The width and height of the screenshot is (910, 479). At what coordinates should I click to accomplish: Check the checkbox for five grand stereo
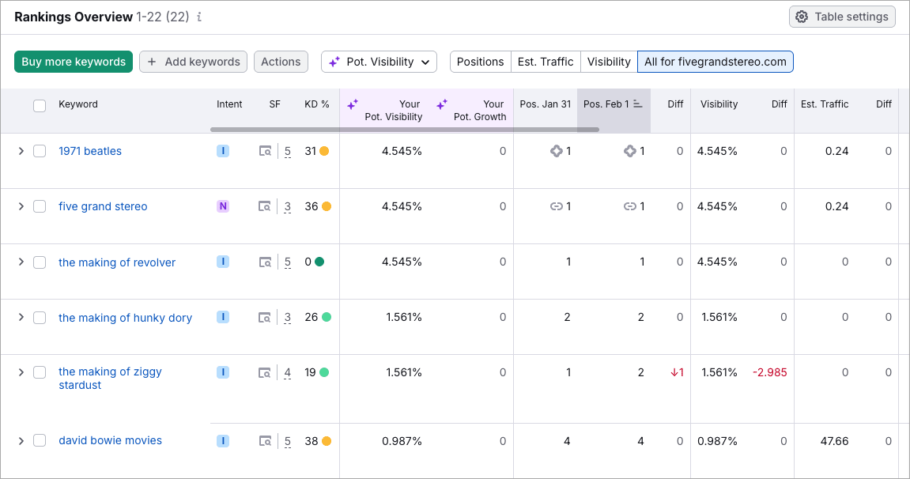point(40,206)
